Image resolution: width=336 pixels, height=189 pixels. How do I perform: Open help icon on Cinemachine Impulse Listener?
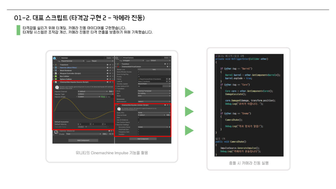(x=164, y=105)
